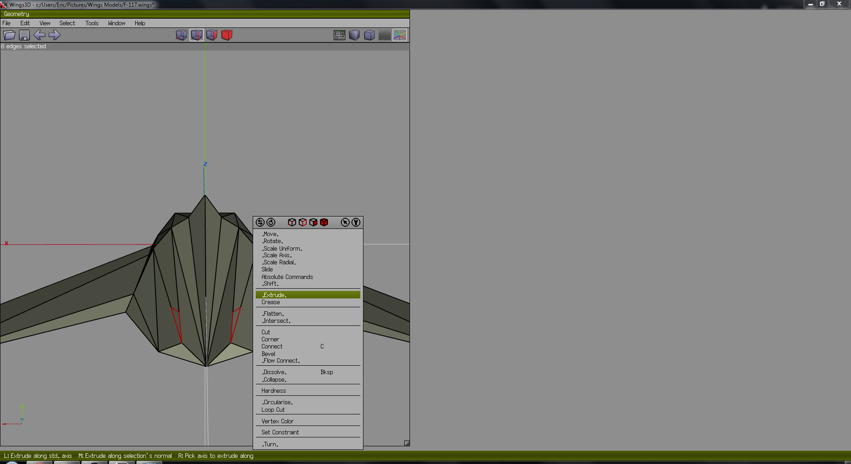Select vertex cube icon in context menu header
Viewport: 851px width, 464px height.
click(292, 222)
